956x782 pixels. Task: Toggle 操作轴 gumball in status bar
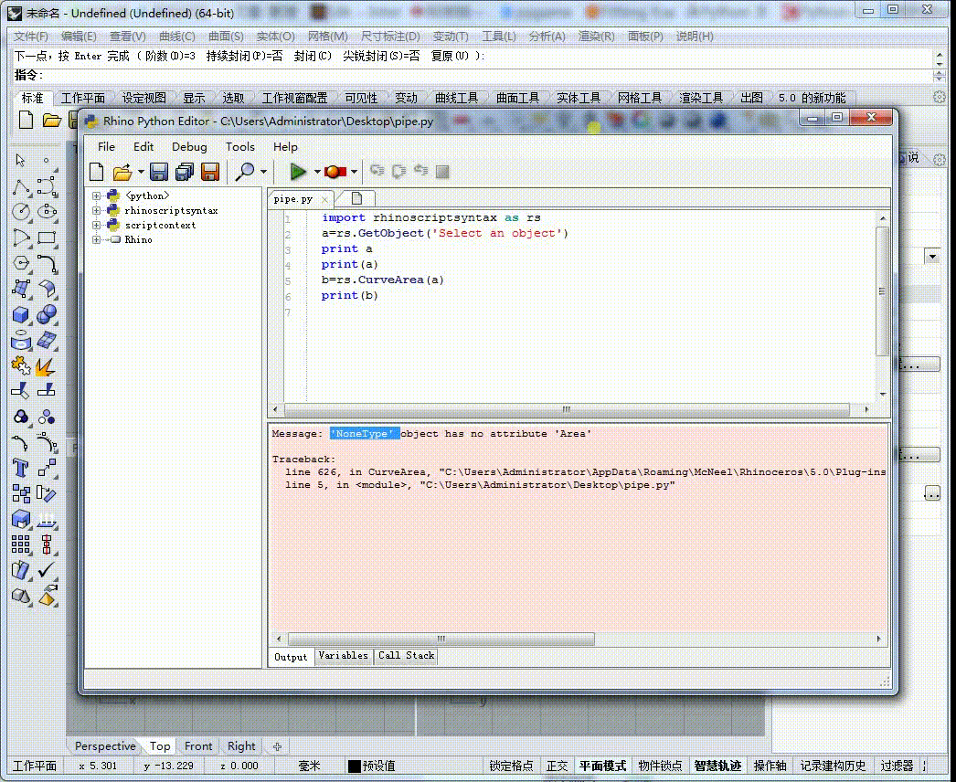click(770, 766)
